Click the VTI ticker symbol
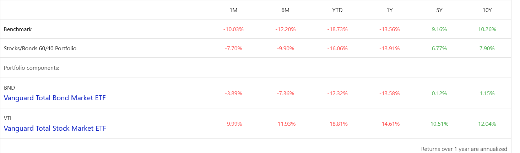Viewport: 520px width, 153px height. pyautogui.click(x=8, y=118)
